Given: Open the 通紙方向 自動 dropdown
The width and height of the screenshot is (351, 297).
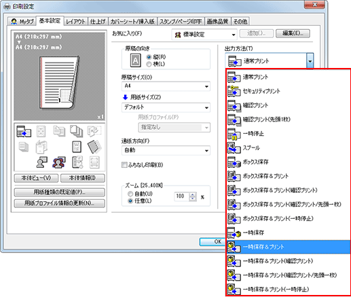Looking at the screenshot, I should (x=166, y=150).
